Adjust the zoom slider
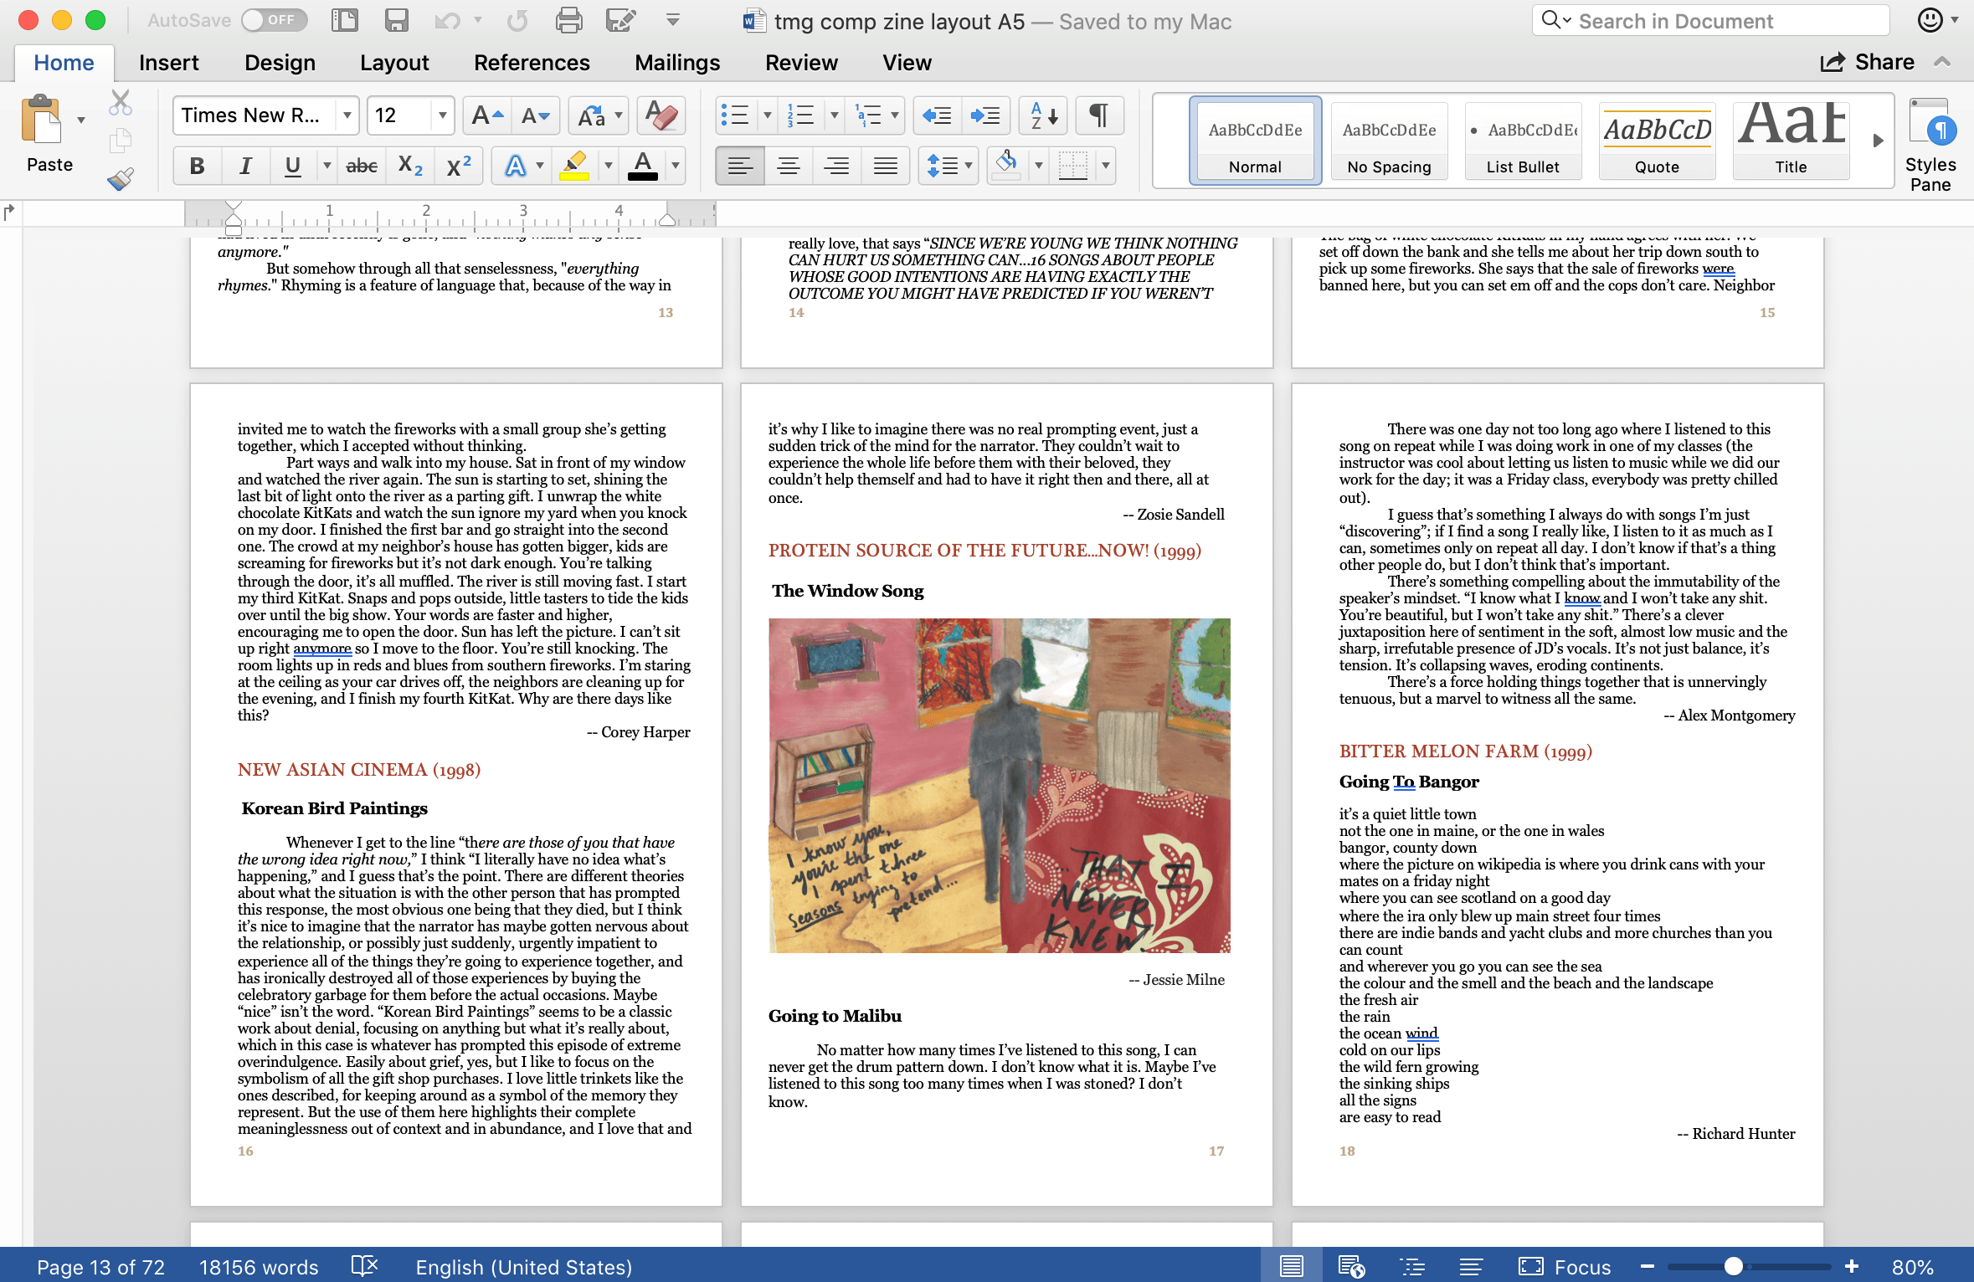This screenshot has width=1974, height=1282. coord(1735,1266)
